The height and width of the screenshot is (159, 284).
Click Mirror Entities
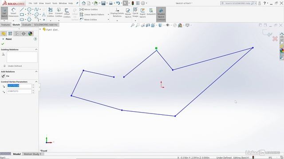click(x=89, y=9)
